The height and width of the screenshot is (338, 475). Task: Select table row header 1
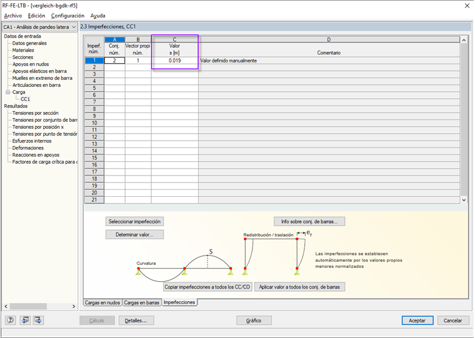[x=94, y=60]
